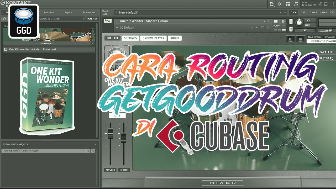Click the delete snapshot trash icon
Viewport: 336px width, 189px height.
[x=268, y=28]
